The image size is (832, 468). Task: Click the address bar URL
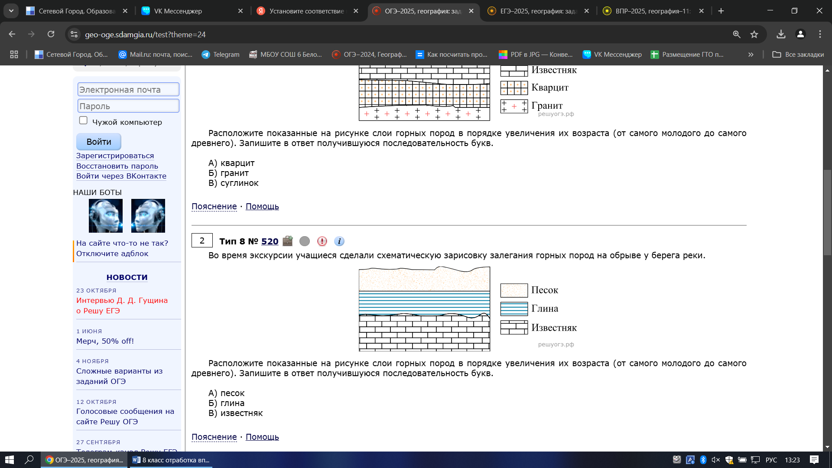[145, 34]
